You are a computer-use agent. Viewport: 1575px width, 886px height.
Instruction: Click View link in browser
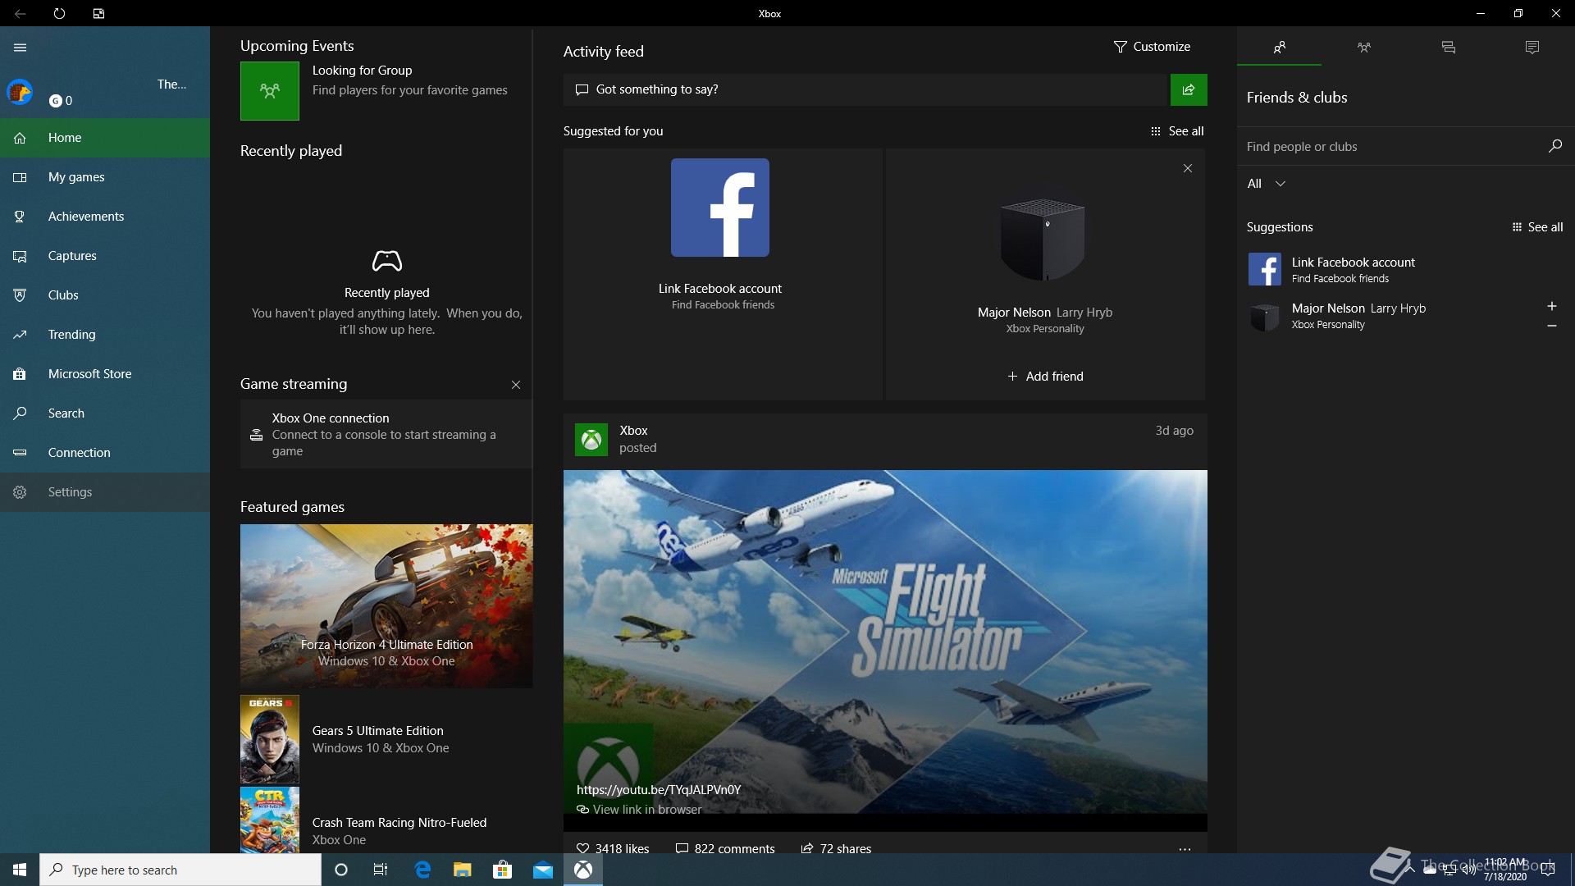click(x=640, y=810)
